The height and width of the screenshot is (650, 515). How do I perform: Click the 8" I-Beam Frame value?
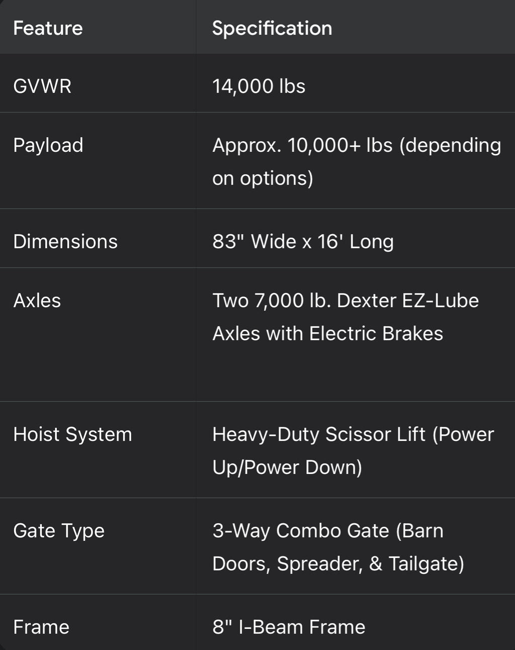coord(289,627)
